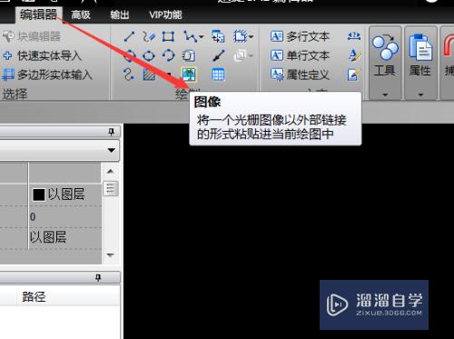Switch to the 高级 tab
454x339 pixels.
(x=81, y=15)
